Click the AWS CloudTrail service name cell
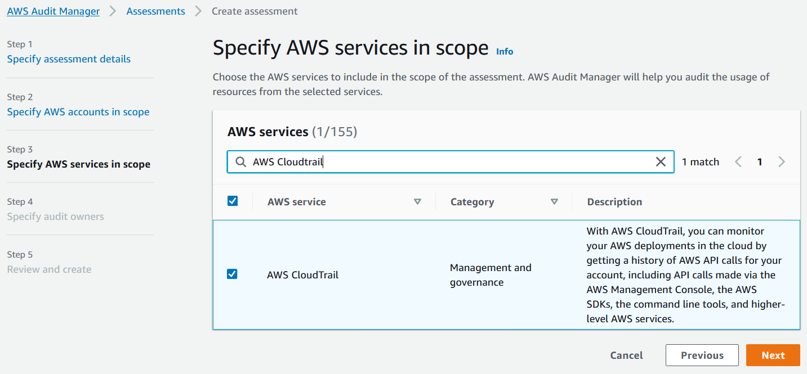The image size is (807, 374). 303,275
